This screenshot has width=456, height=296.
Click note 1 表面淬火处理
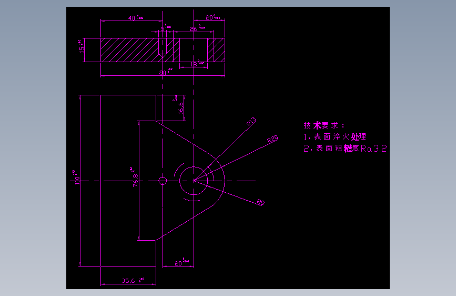point(335,137)
